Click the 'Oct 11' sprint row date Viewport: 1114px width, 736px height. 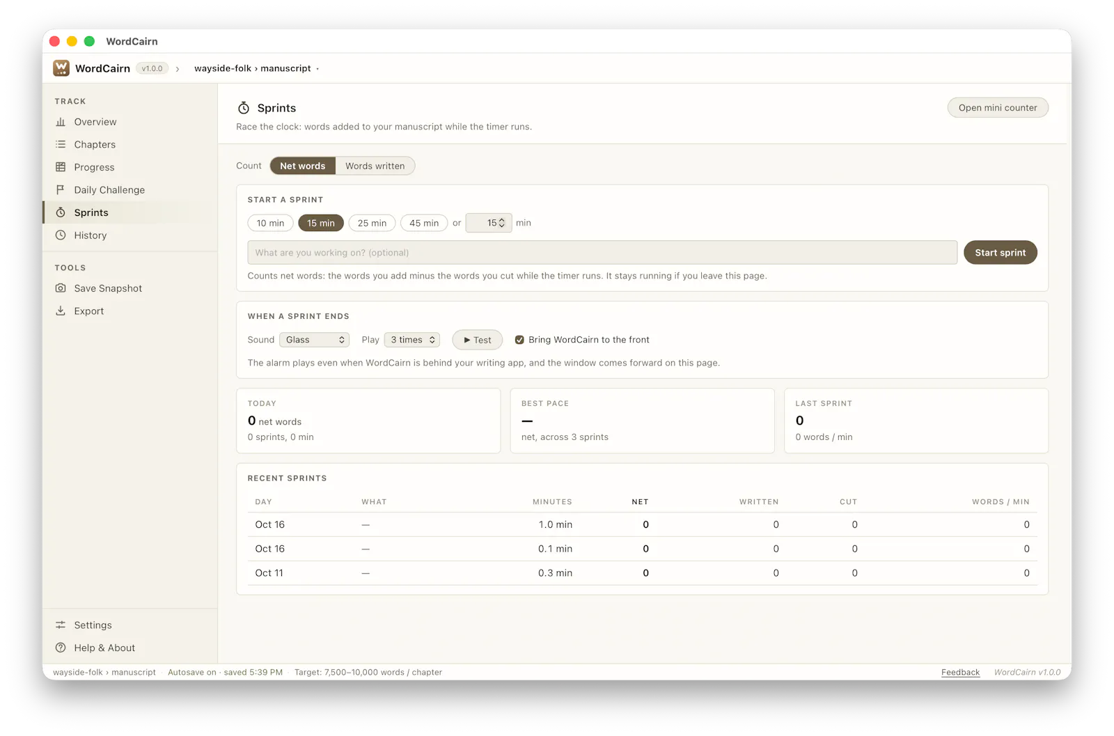tap(269, 573)
